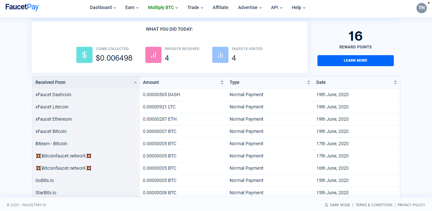Open the Terms & Conditions link
432x211 pixels.
(374, 205)
